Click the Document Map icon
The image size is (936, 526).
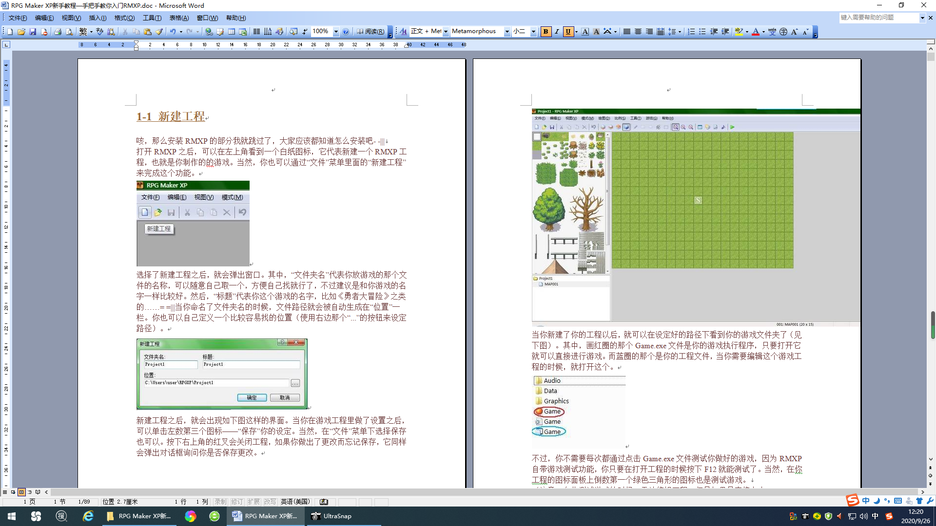pyautogui.click(x=293, y=32)
